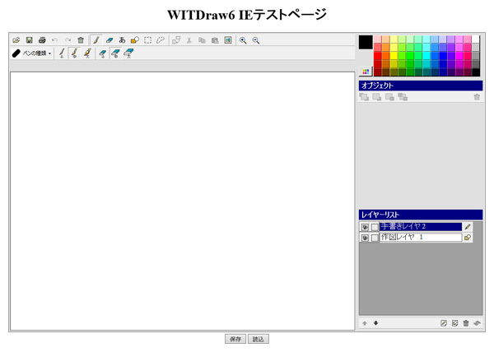The image size is (494, 352).
Task: Click the black pen tip preview icon
Action: [x=16, y=53]
